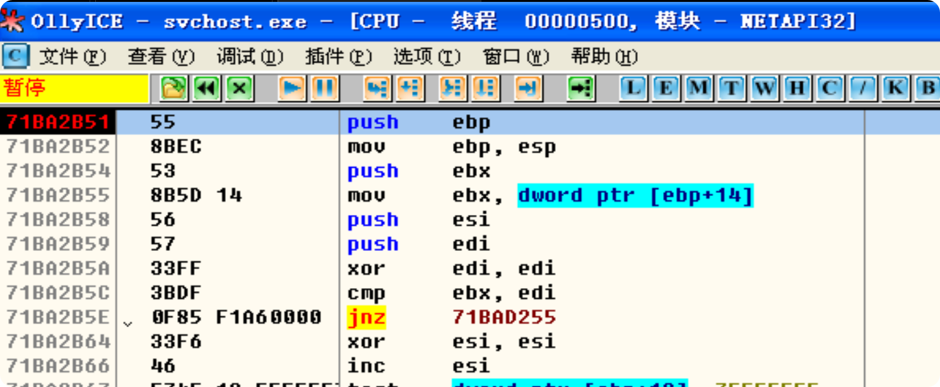940x387 pixels.
Task: Click the Step Over toolbar icon
Action: coord(409,88)
